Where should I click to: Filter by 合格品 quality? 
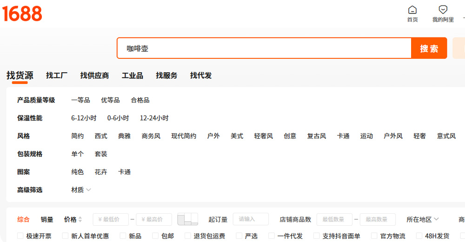(x=140, y=100)
